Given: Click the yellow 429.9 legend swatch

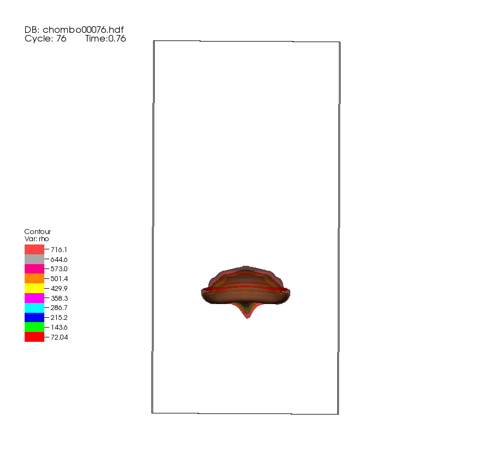Looking at the screenshot, I should pyautogui.click(x=34, y=288).
